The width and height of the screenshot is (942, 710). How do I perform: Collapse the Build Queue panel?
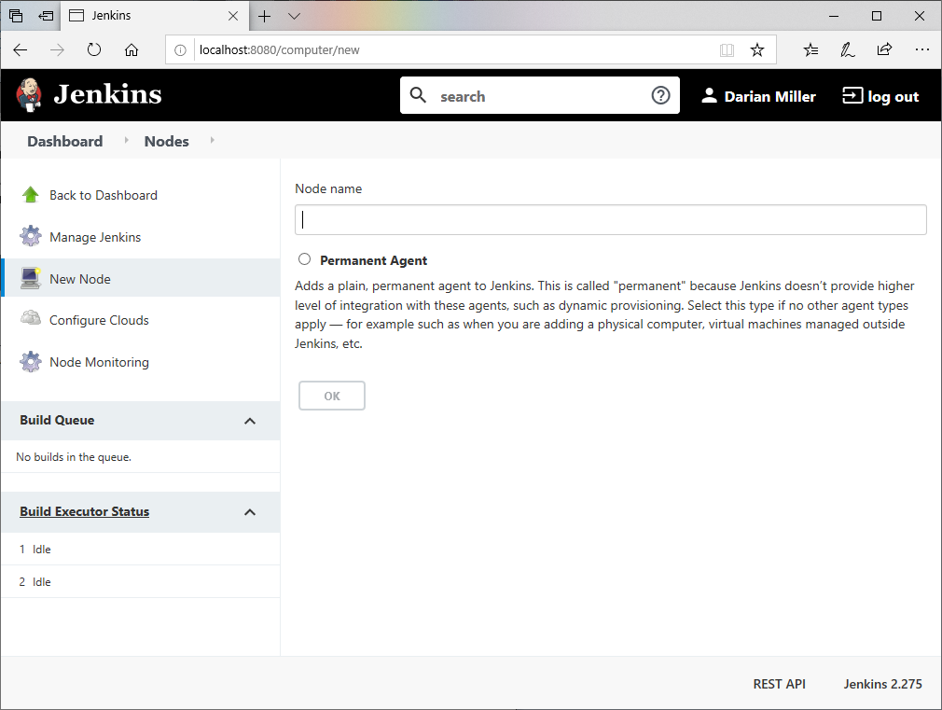(x=249, y=421)
